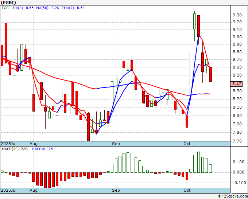Select the EMA(7) value 8.58
The width and height of the screenshot is (248, 199).
click(x=81, y=8)
